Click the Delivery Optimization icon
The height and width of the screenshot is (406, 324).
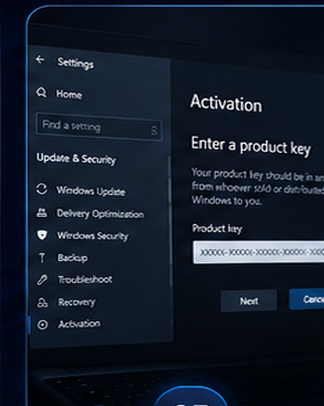click(x=42, y=212)
